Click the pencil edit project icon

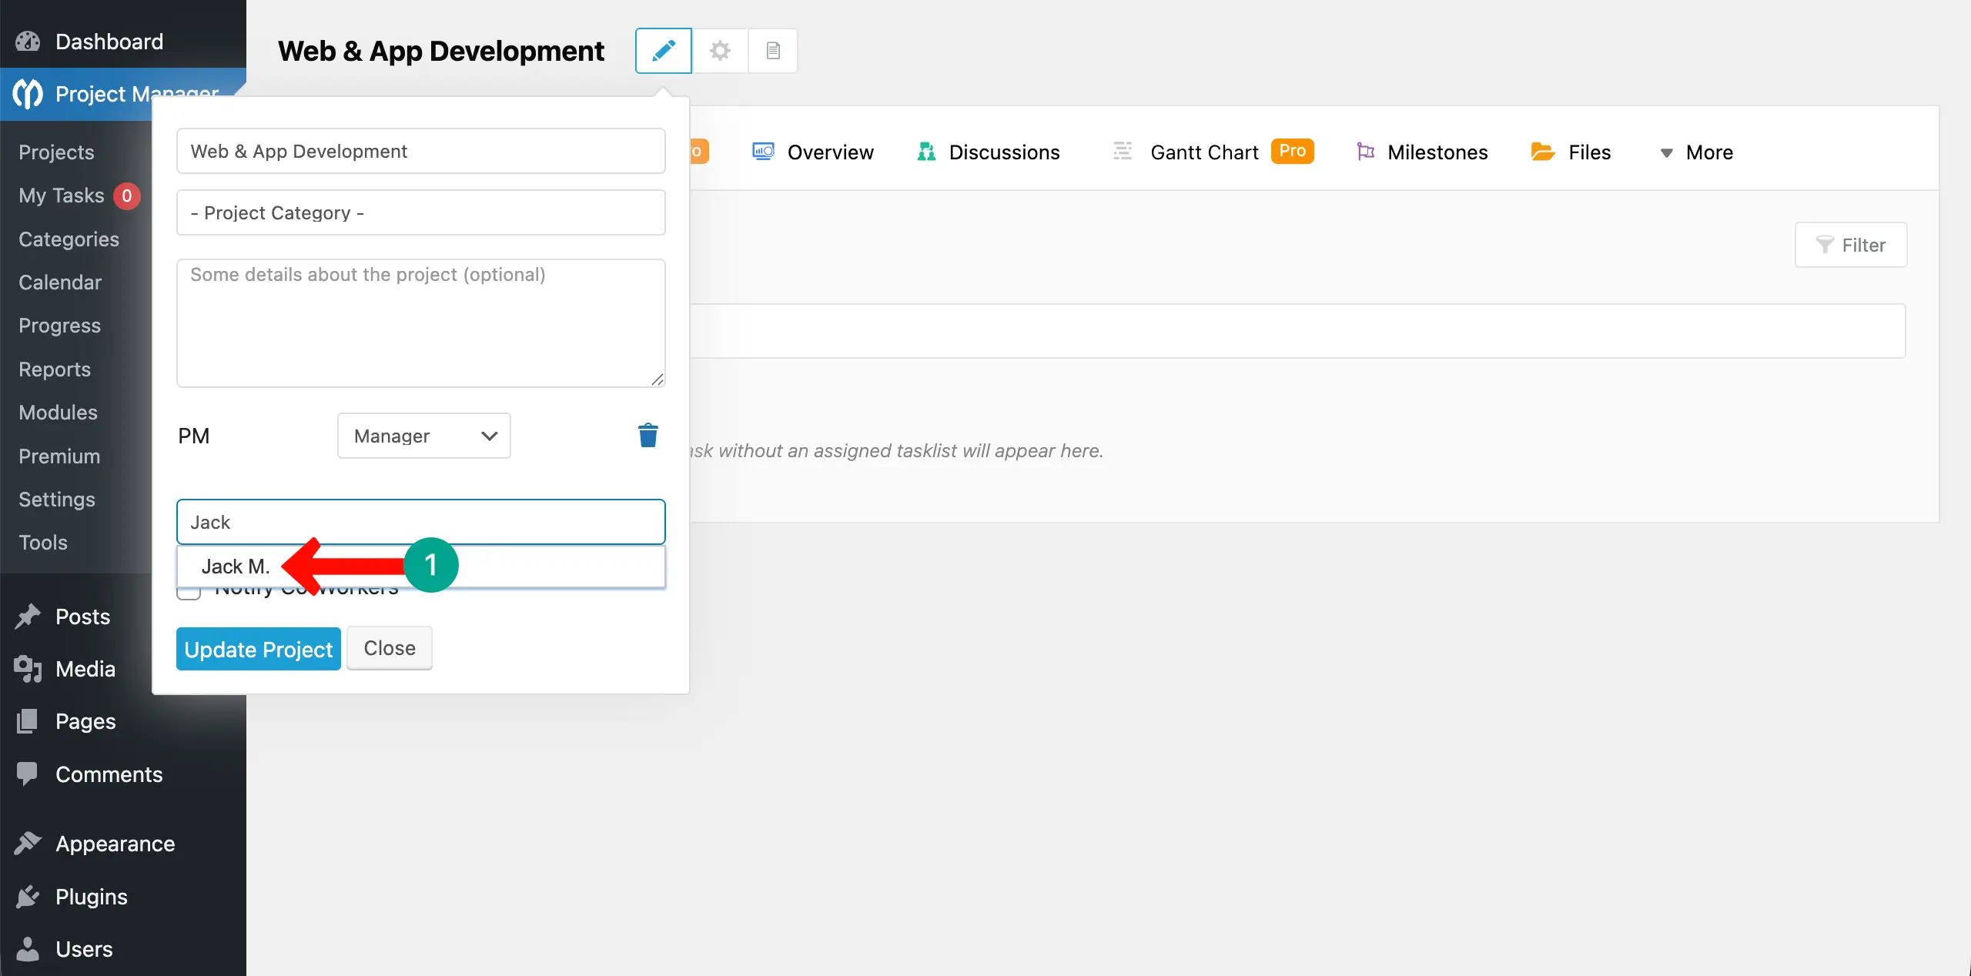[x=663, y=51]
